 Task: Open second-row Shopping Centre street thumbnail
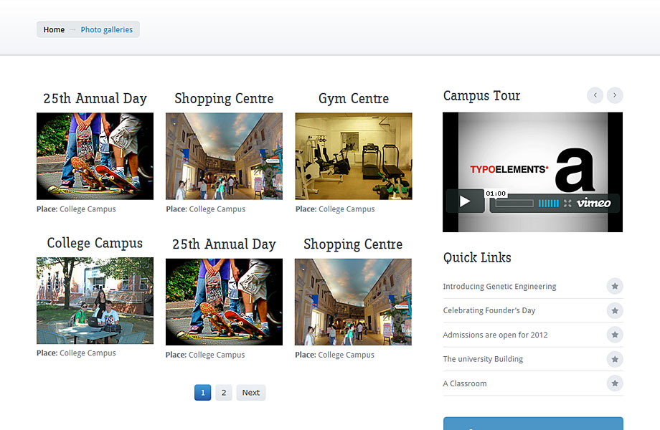click(353, 302)
